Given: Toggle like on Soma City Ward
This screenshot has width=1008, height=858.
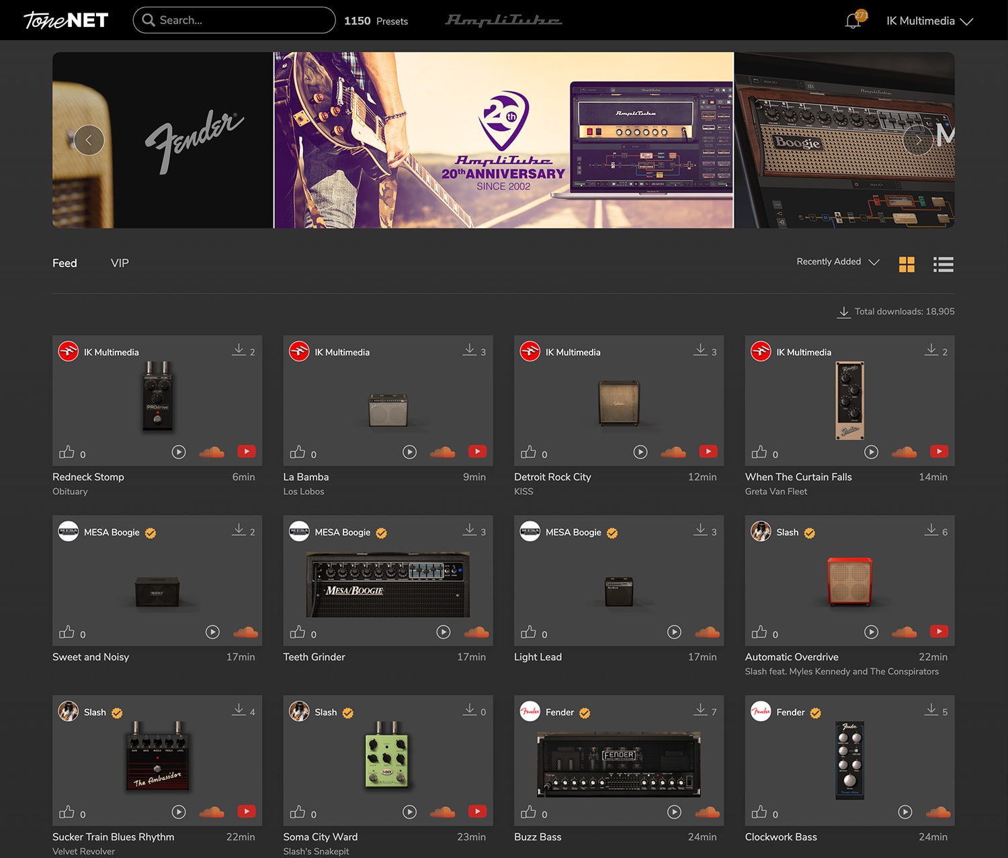Looking at the screenshot, I should point(298,812).
